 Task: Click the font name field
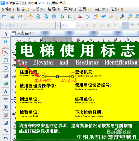(28, 25)
